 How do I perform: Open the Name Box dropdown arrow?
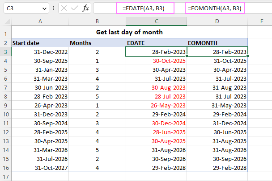click(44, 8)
